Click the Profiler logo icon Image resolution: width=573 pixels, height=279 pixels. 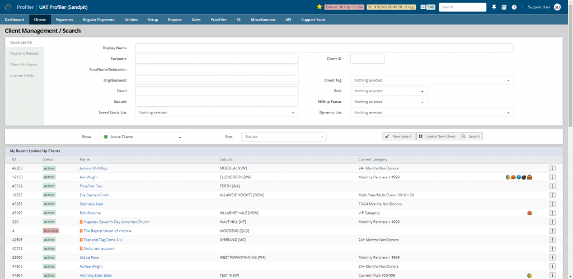tap(8, 7)
